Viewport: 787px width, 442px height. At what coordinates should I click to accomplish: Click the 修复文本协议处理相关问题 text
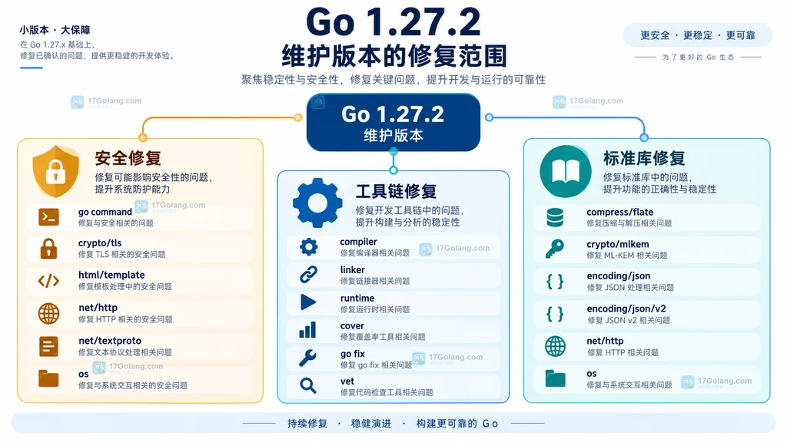[x=125, y=352]
